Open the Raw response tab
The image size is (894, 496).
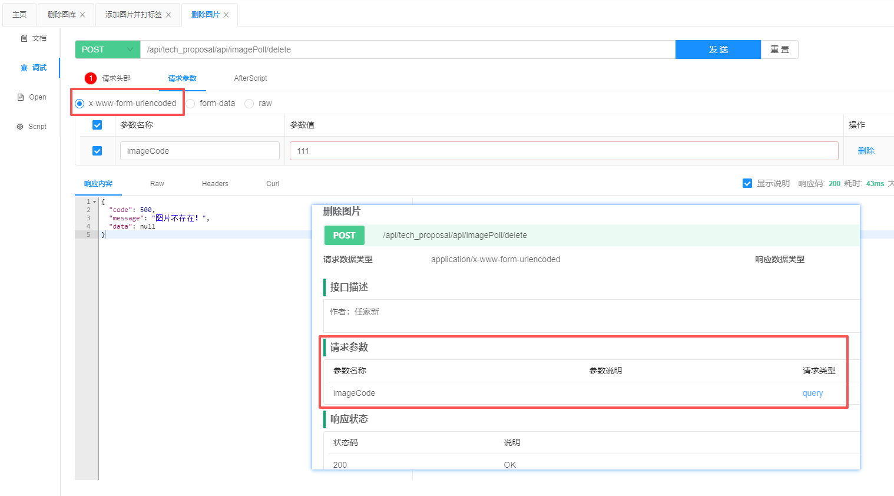click(x=157, y=184)
